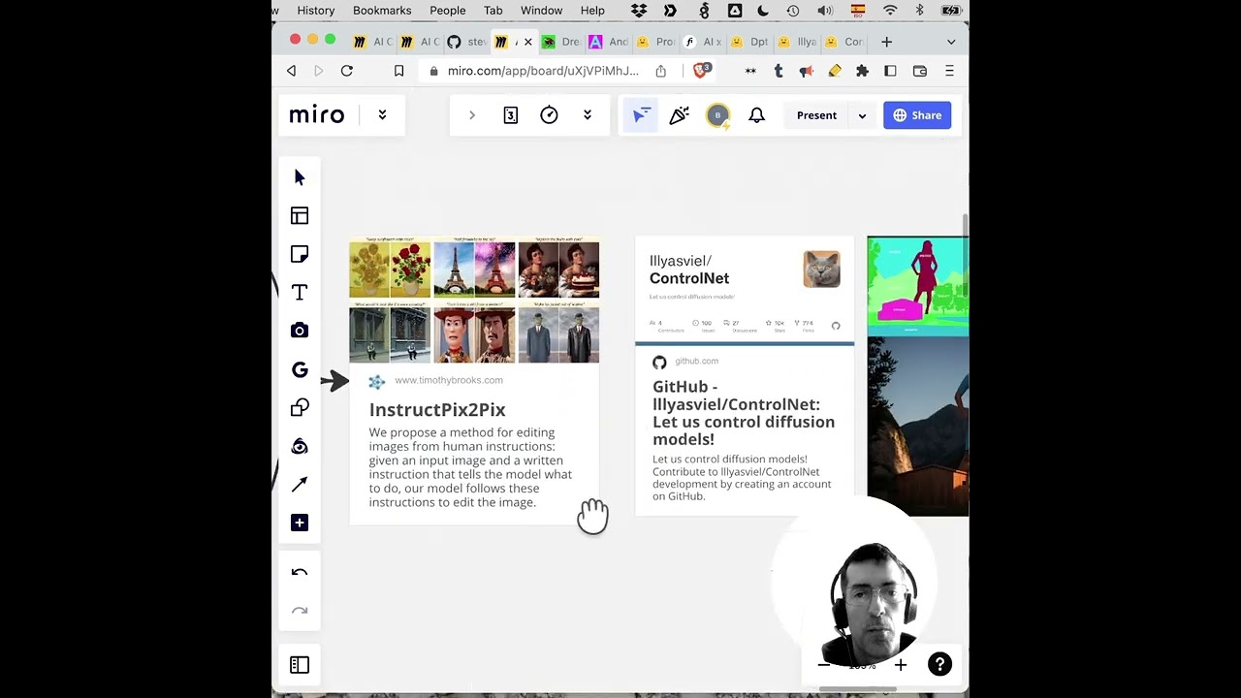Switch to the 'Dpt' tab

click(749, 42)
